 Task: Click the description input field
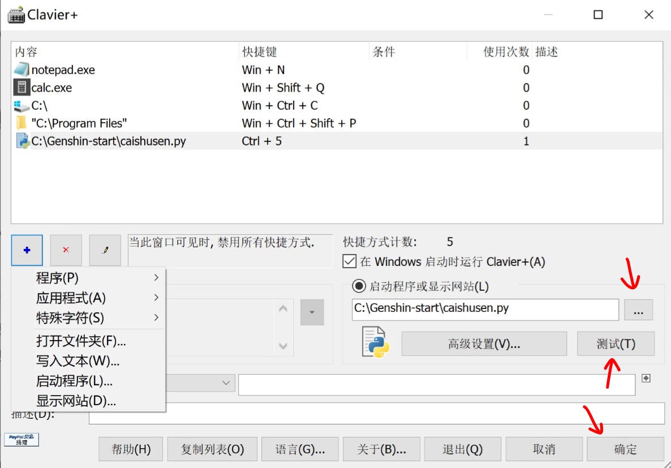(377, 414)
